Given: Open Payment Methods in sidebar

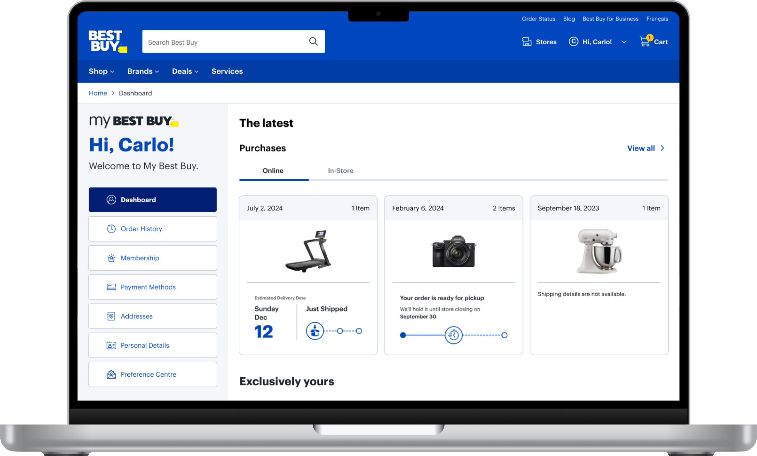Looking at the screenshot, I should click(152, 287).
